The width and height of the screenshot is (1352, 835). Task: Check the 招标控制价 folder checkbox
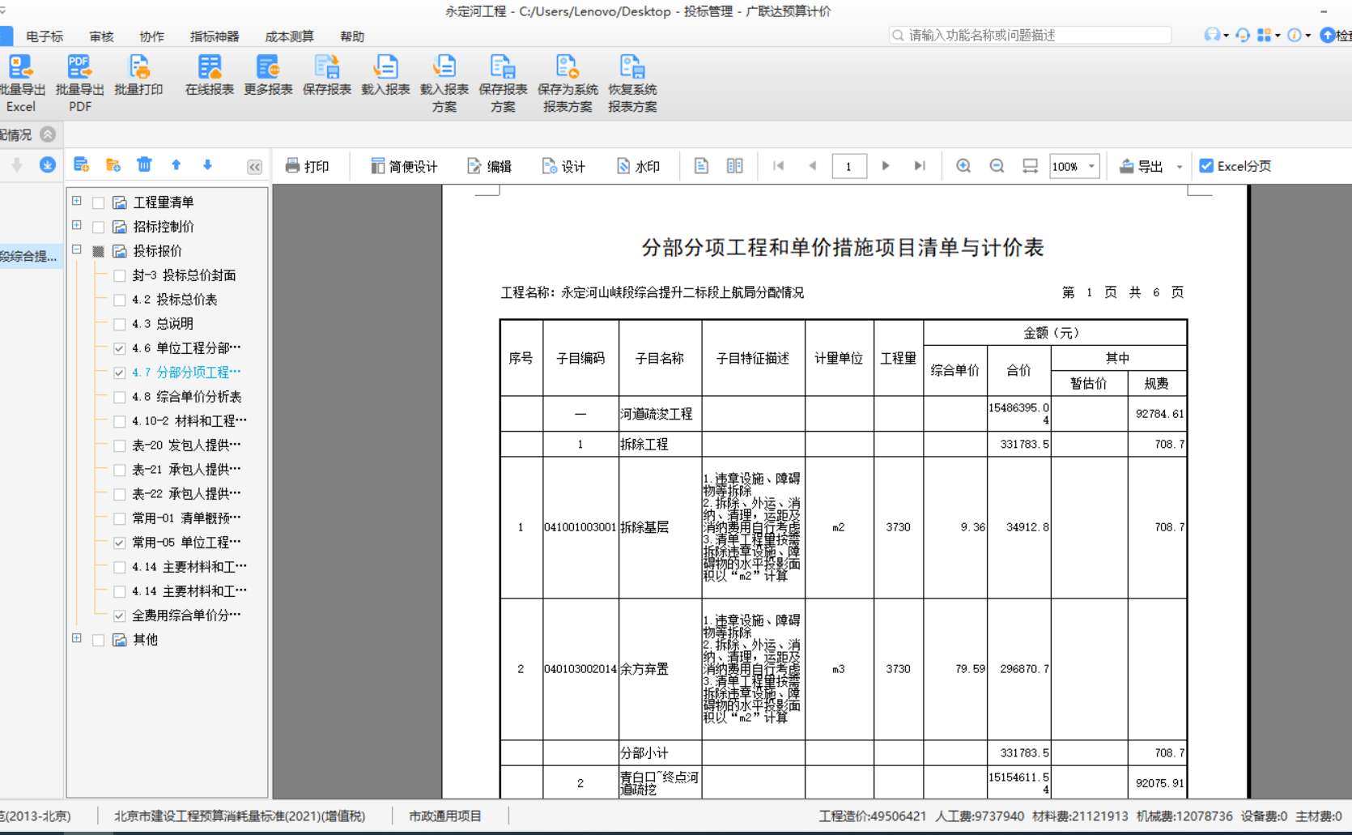tap(98, 227)
